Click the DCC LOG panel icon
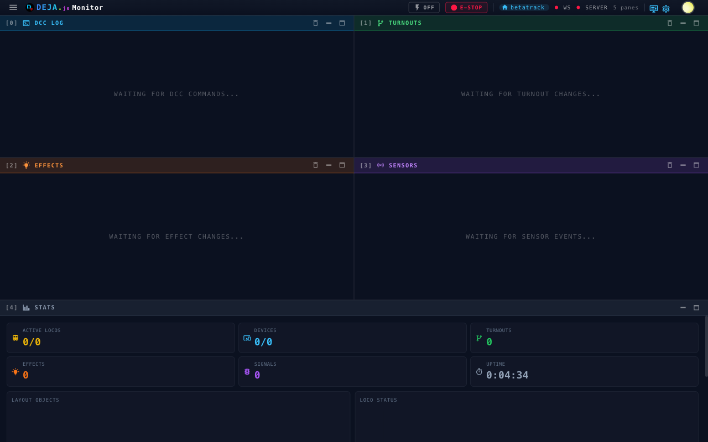Image resolution: width=708 pixels, height=442 pixels. coord(25,23)
